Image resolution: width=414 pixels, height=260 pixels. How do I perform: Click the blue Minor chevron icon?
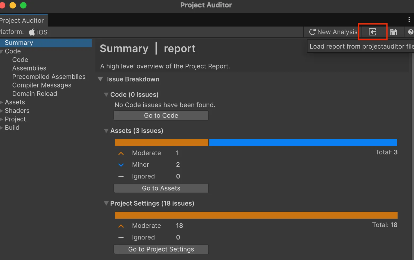[121, 165]
